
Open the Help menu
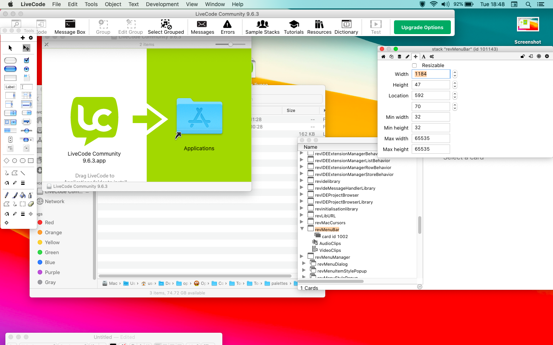click(237, 4)
